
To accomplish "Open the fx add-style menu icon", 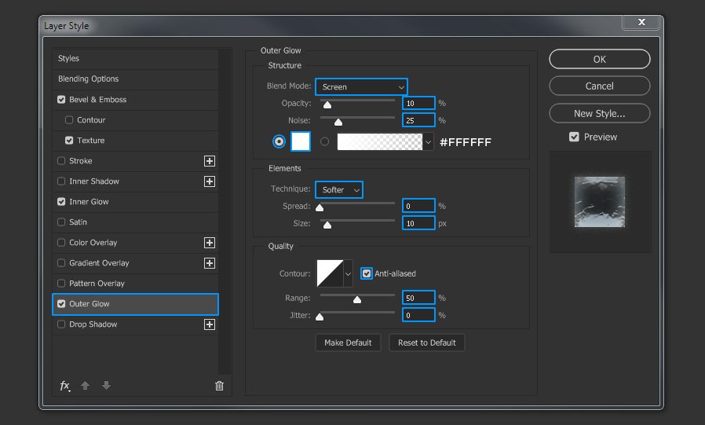I will [65, 386].
